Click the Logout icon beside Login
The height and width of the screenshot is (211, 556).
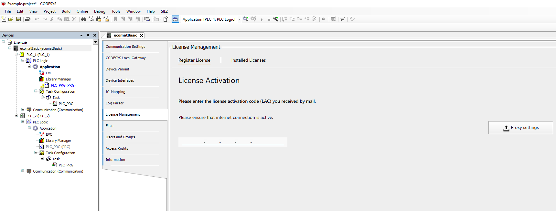click(253, 19)
